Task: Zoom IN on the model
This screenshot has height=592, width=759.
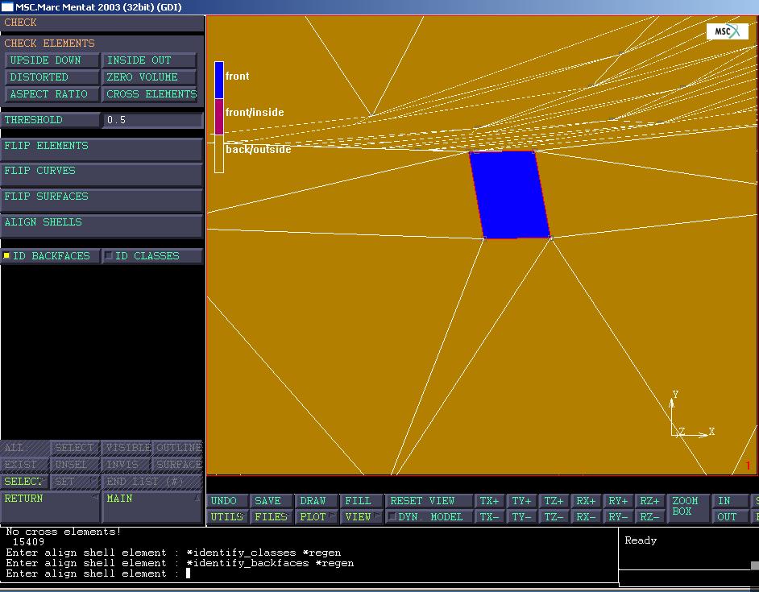Action: click(x=730, y=500)
